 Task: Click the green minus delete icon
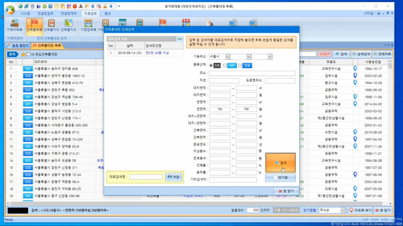[x=179, y=39]
